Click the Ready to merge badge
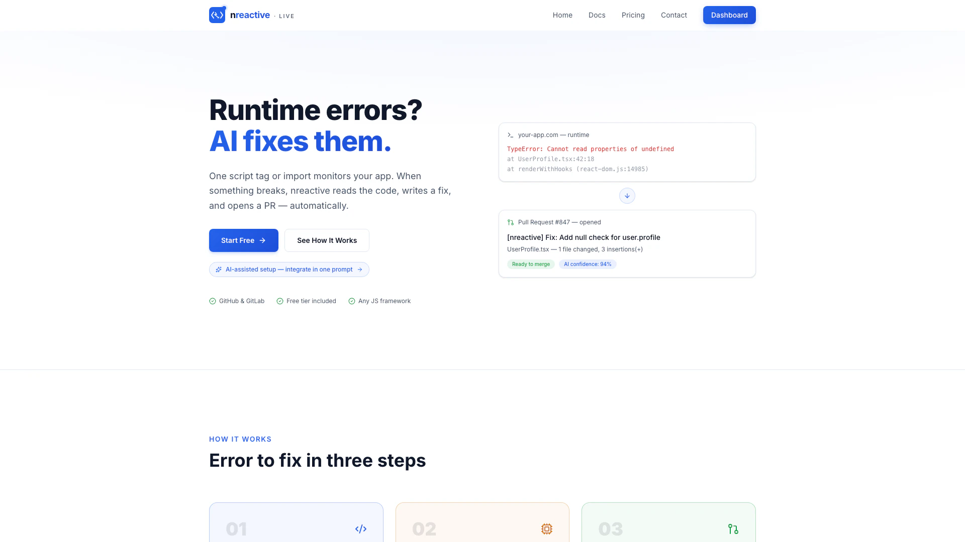Image resolution: width=965 pixels, height=542 pixels. pyautogui.click(x=531, y=264)
